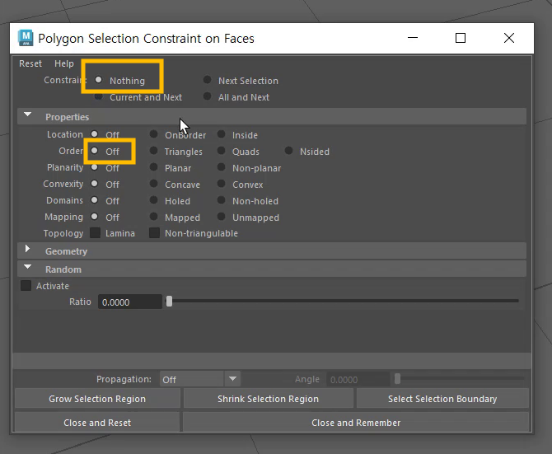Select the Next Selection constraint option
The image size is (552, 454).
(x=207, y=80)
